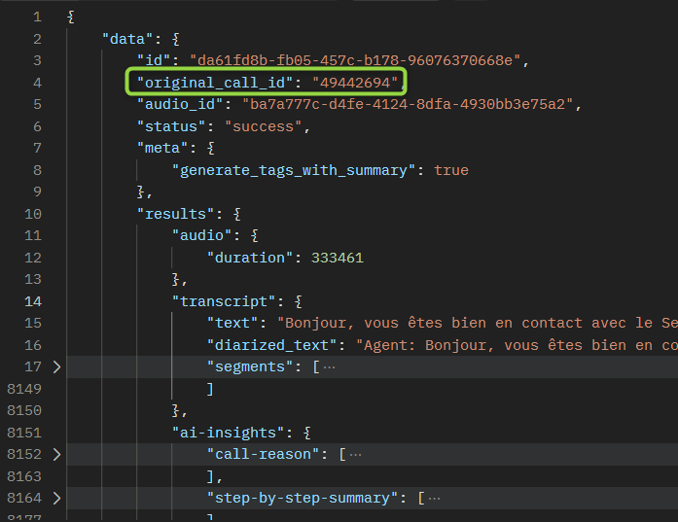The image size is (678, 522).
Task: Click line number 14 in the gutter
Action: [x=33, y=301]
